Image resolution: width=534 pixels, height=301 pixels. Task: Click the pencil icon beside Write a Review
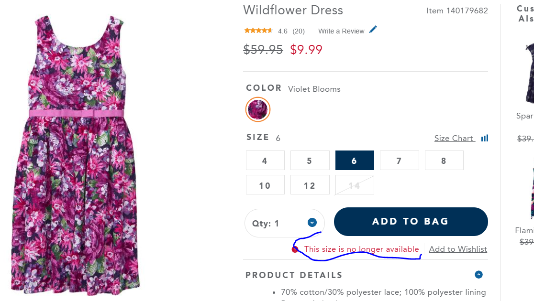pyautogui.click(x=373, y=30)
